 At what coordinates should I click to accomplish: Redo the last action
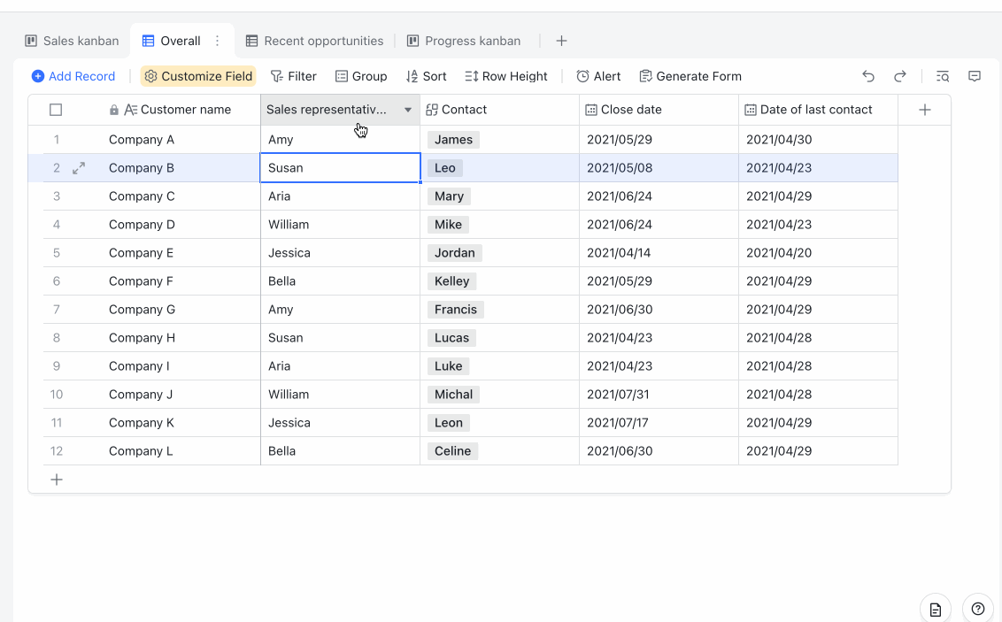[899, 76]
